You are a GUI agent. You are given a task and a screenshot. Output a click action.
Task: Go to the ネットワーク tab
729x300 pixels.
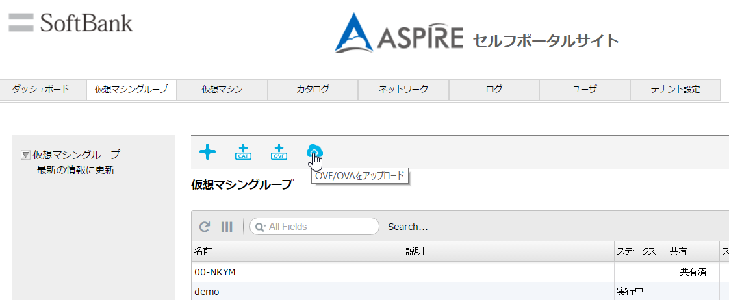[403, 89]
